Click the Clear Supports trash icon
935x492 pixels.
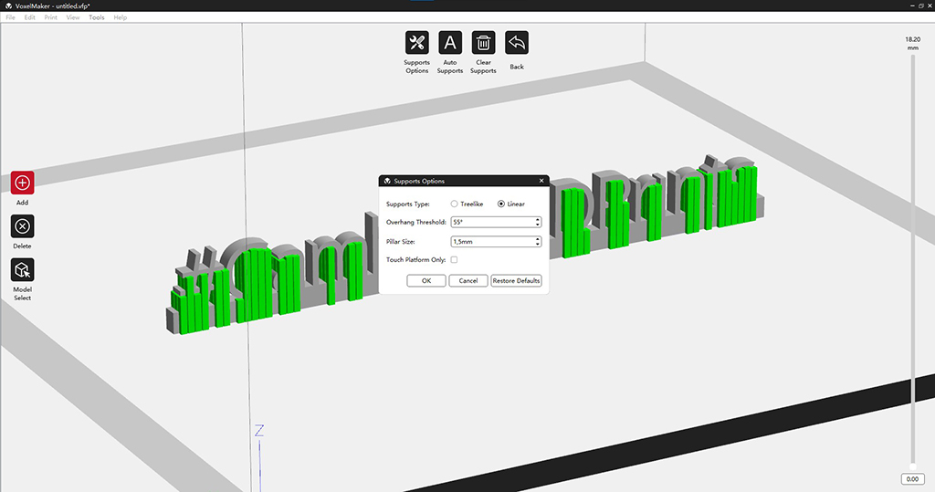pyautogui.click(x=483, y=43)
